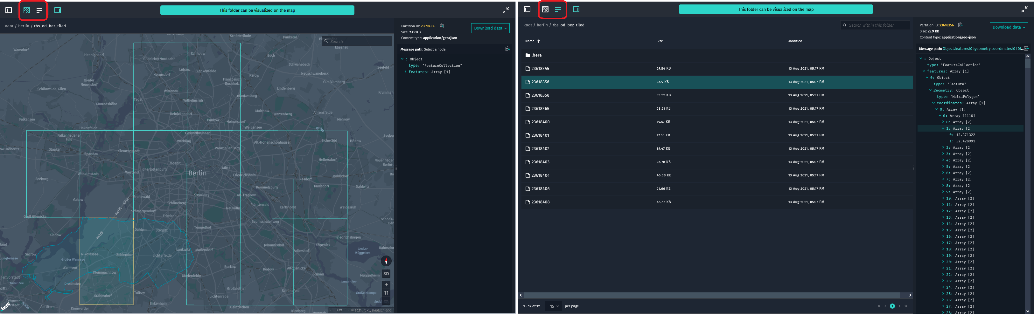Select map view icon in left screenshot
The width and height of the screenshot is (1034, 314).
pyautogui.click(x=26, y=10)
